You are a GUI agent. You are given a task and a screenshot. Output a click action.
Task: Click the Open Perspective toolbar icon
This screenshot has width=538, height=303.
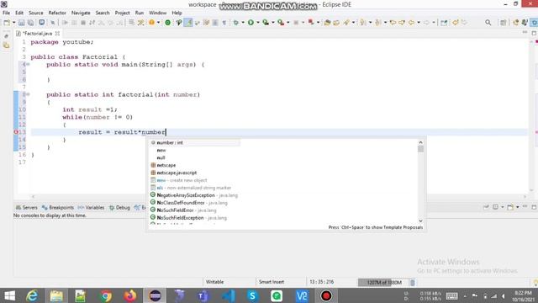point(503,23)
